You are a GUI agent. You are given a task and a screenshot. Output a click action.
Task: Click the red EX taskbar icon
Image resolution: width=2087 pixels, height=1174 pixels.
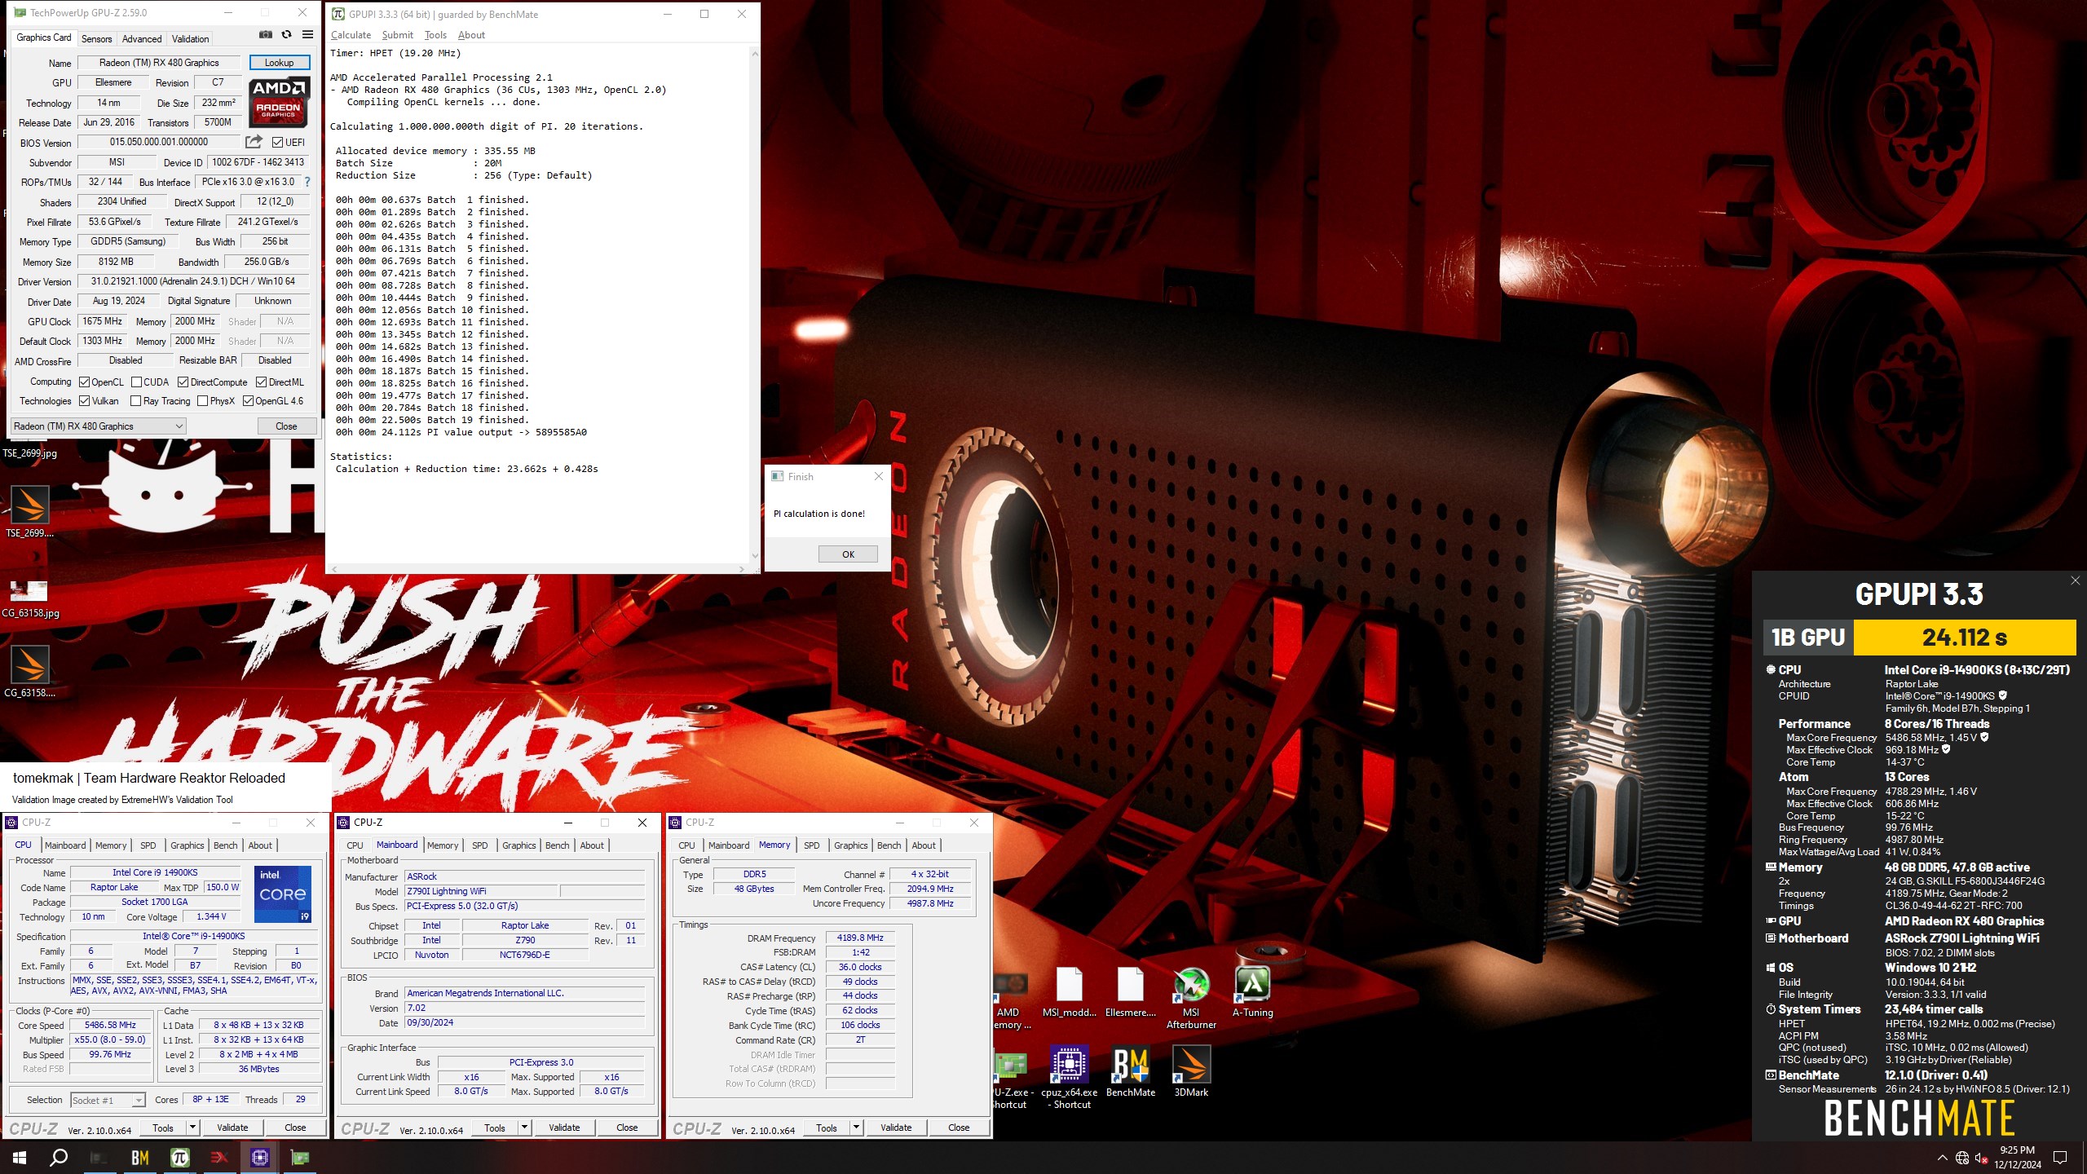219,1158
